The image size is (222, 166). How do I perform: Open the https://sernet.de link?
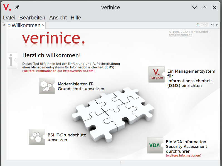(181, 35)
